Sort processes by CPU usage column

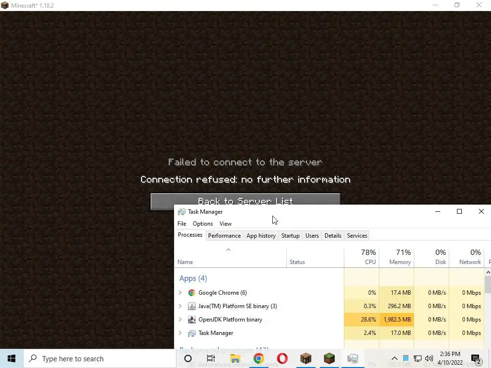(362, 258)
